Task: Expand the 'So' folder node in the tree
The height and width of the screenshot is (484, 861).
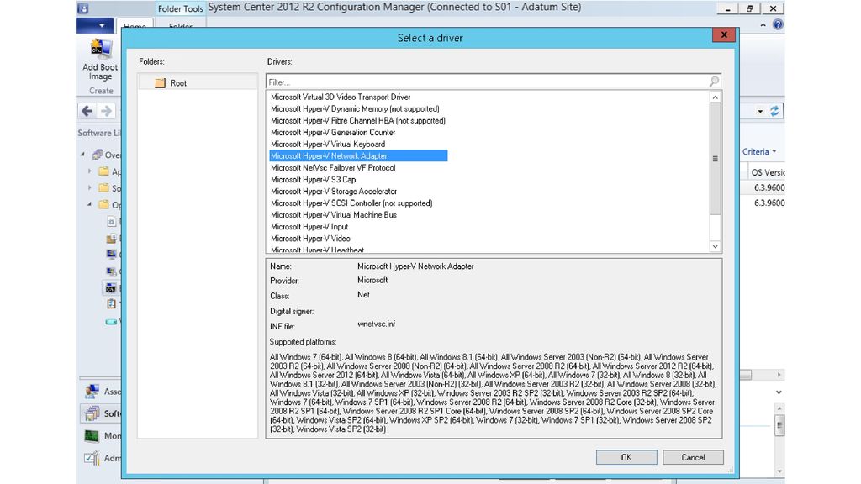Action: [90, 187]
